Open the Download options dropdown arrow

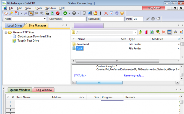pyautogui.click(x=69, y=13)
